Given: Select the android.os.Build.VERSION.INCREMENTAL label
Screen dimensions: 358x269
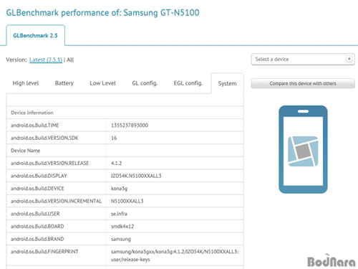Looking at the screenshot, I should click(57, 201).
